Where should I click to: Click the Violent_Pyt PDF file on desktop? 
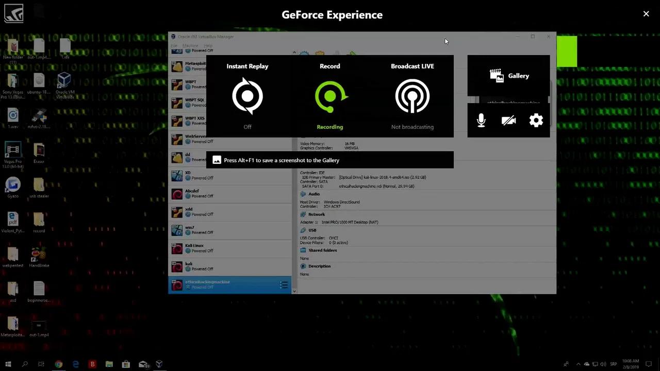(x=13, y=223)
